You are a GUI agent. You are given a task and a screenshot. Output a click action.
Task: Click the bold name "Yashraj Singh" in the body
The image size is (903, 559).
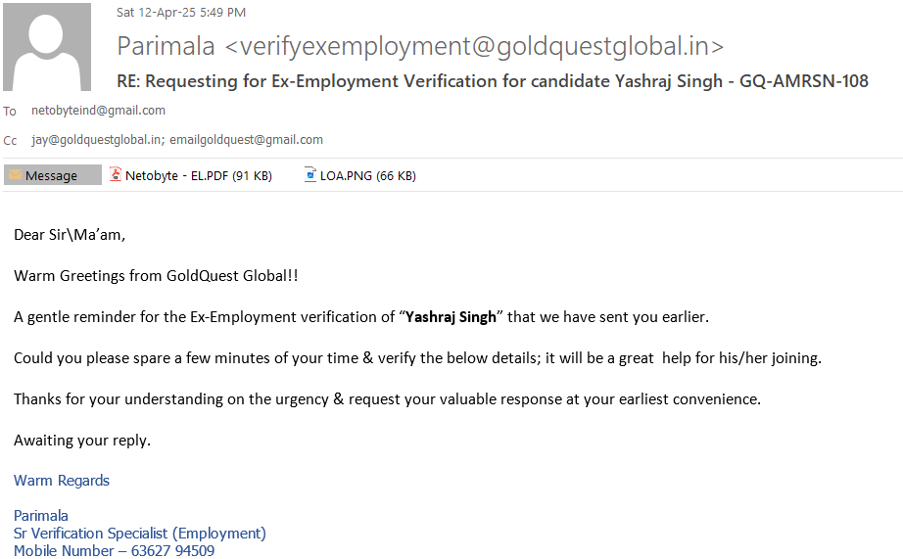451,317
